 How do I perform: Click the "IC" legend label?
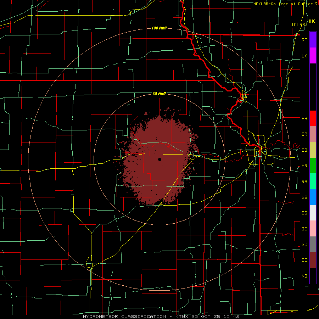click(x=304, y=229)
